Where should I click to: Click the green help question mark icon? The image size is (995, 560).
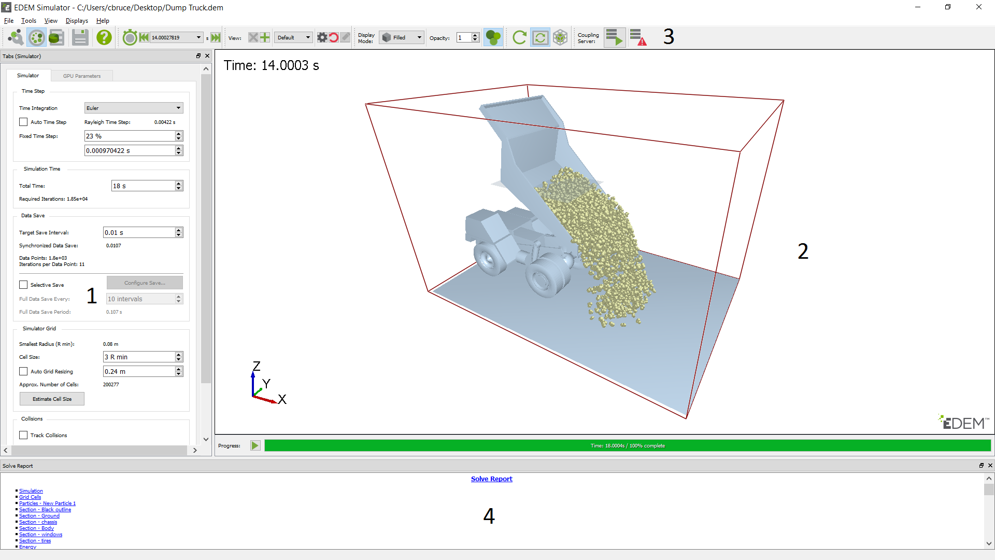pos(104,37)
